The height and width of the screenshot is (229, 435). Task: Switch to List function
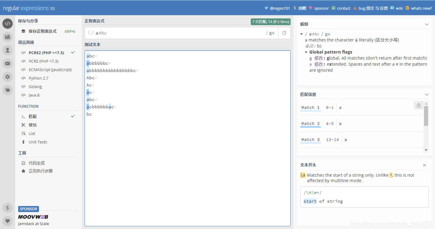point(48,133)
